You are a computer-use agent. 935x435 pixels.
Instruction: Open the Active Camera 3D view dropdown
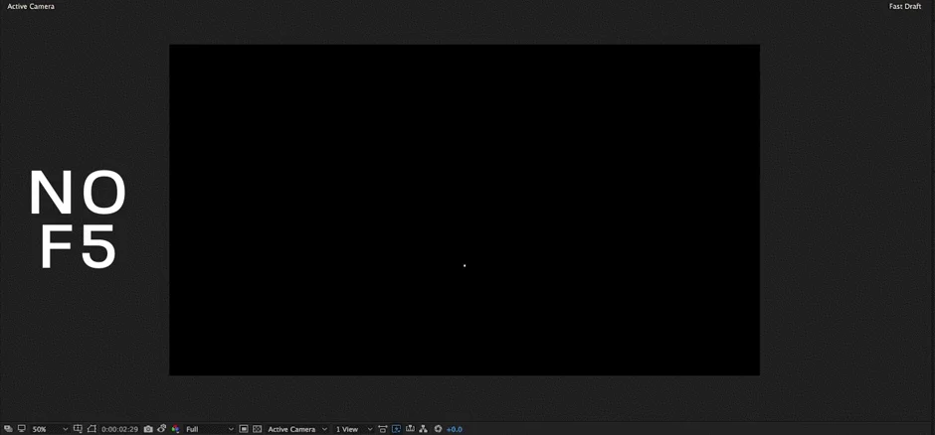click(x=297, y=429)
